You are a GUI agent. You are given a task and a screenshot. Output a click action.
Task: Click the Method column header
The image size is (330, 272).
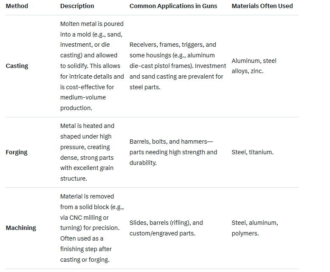pos(17,6)
